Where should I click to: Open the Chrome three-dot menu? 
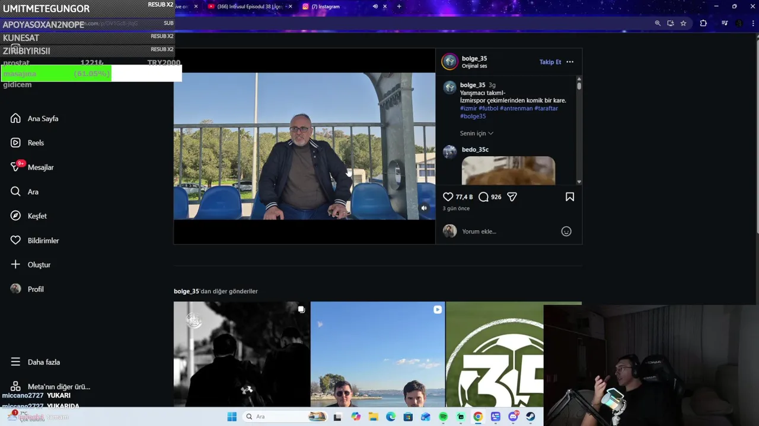coord(752,23)
